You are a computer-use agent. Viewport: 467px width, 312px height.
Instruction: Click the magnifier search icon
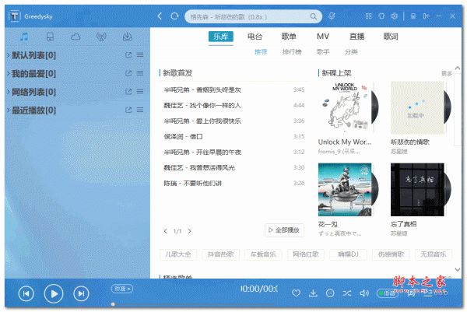(314, 16)
